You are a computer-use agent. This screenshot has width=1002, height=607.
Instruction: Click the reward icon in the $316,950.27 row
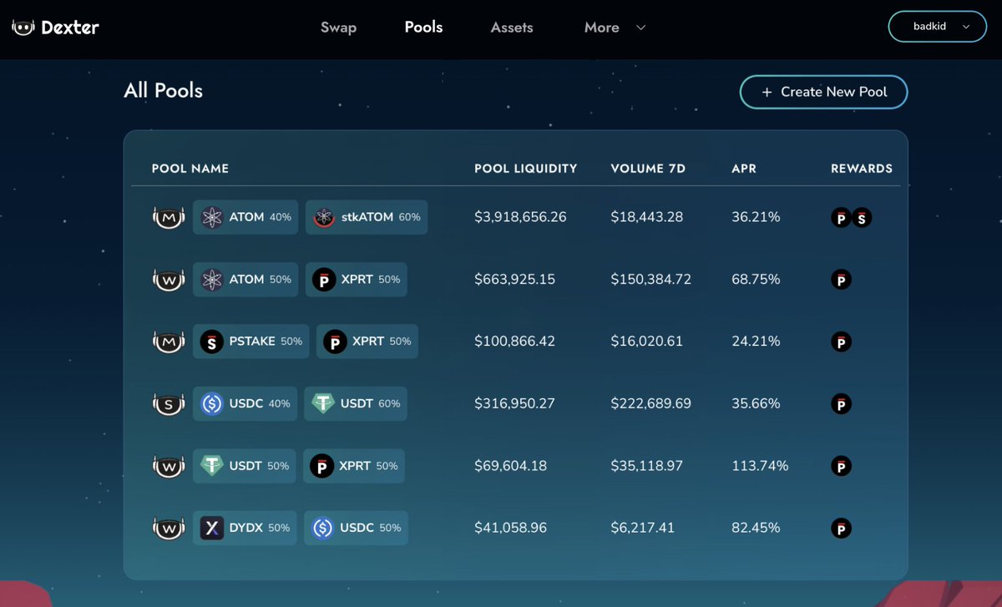click(x=842, y=404)
